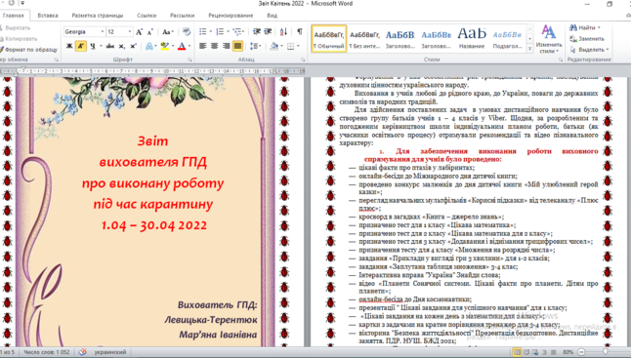
Task: Toggle bold formatting (Ж)
Action: pyautogui.click(x=69, y=46)
